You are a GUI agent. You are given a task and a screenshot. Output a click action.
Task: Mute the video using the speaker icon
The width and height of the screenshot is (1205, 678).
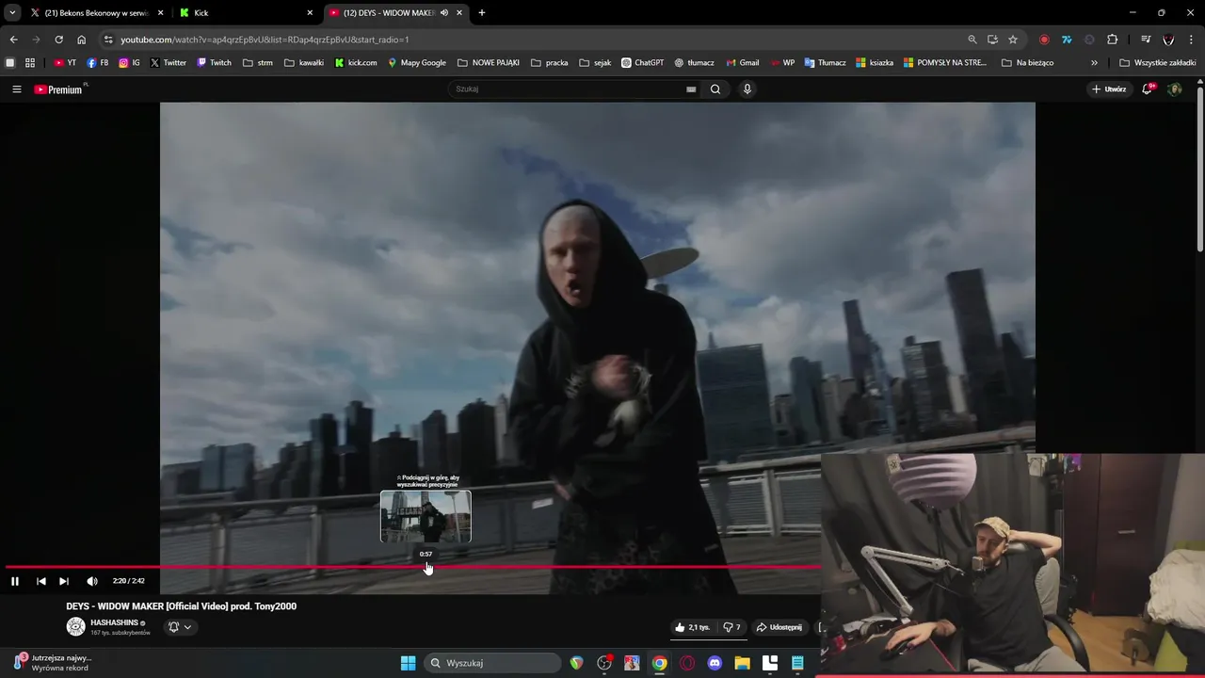91,581
